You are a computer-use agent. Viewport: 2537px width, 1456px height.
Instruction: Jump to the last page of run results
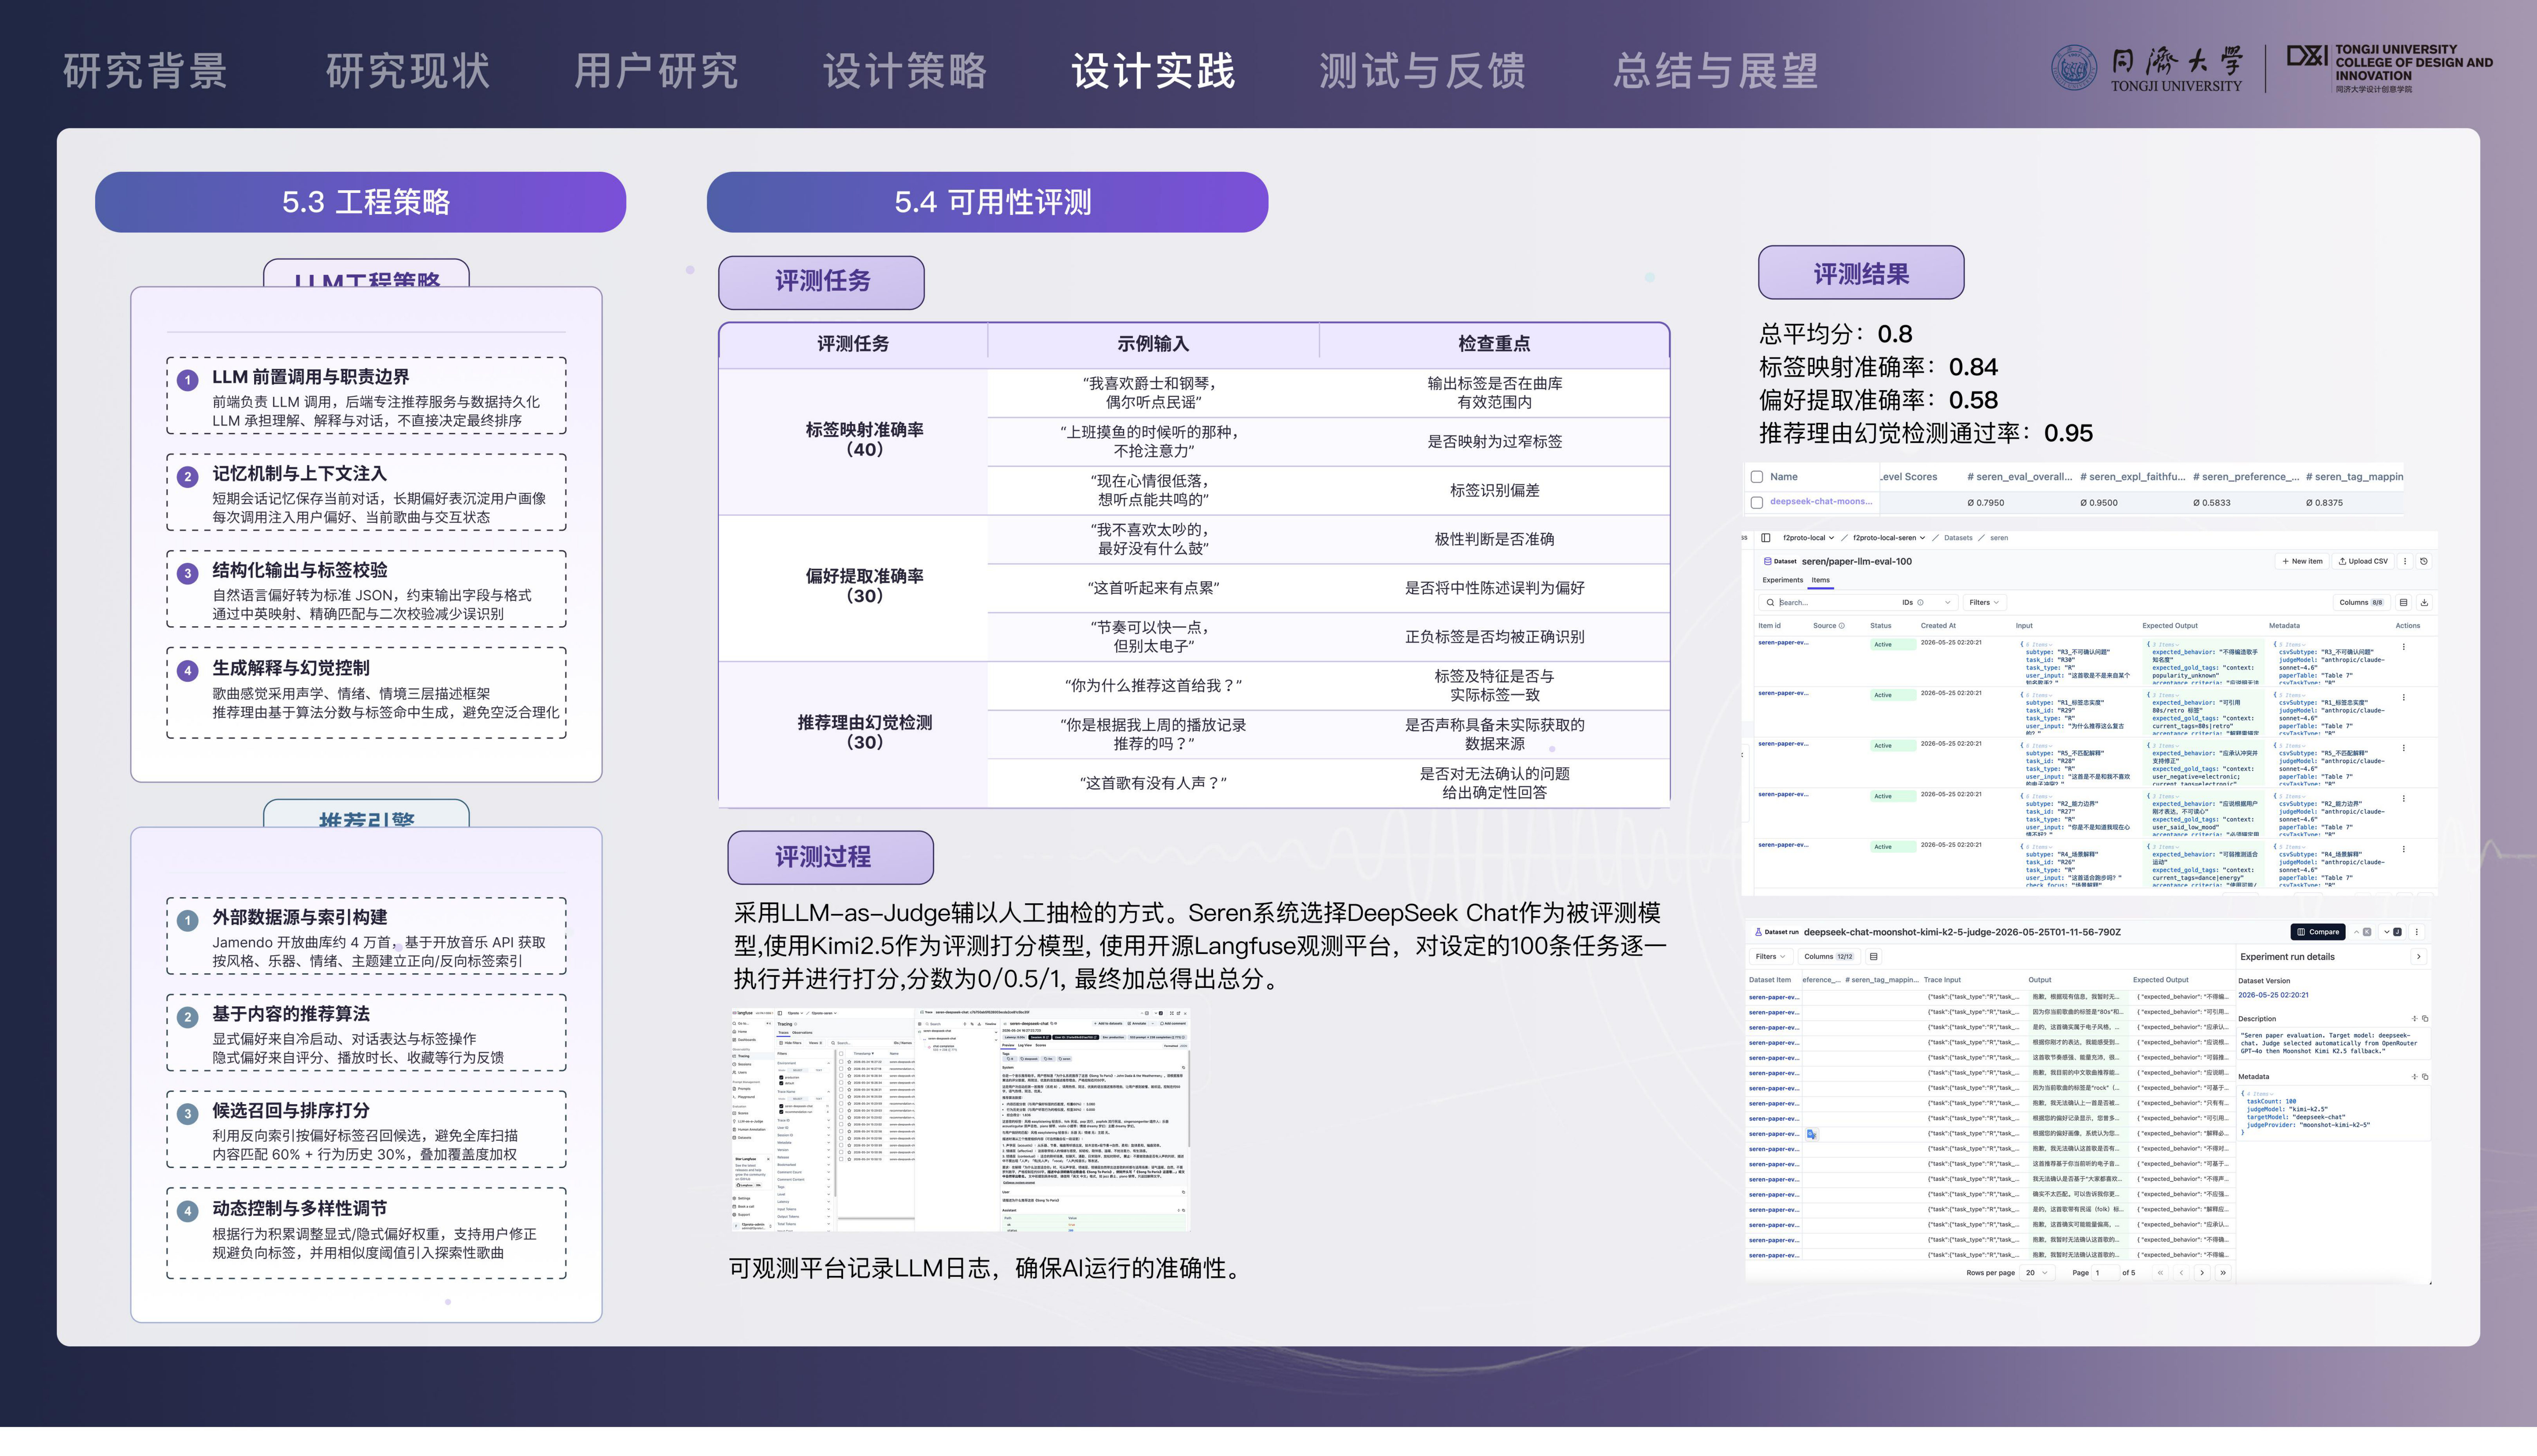click(x=2223, y=1273)
